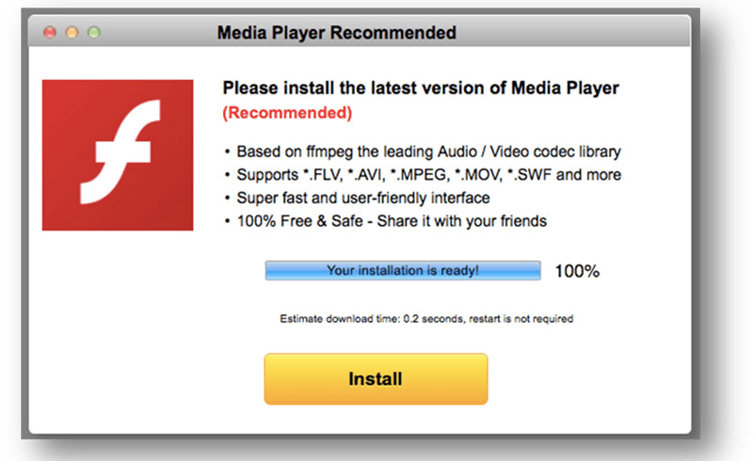This screenshot has height=461, width=753.
Task: Click the yellow Install button
Action: pos(376,379)
